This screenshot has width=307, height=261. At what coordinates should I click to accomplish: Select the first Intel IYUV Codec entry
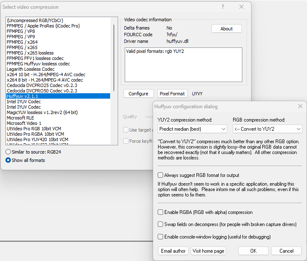tap(58, 102)
